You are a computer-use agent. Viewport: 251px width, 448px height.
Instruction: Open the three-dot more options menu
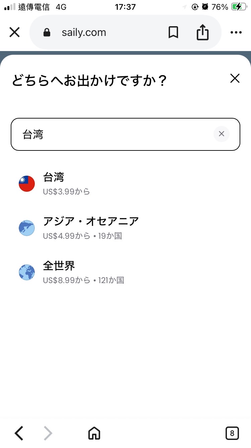click(236, 33)
